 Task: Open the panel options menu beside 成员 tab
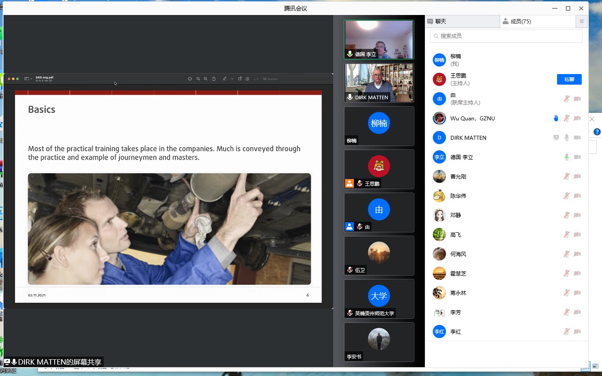point(582,21)
